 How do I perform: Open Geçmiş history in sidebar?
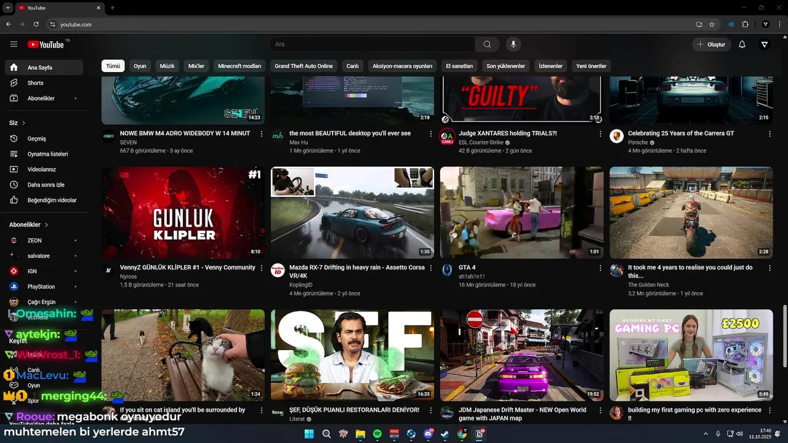[44, 138]
